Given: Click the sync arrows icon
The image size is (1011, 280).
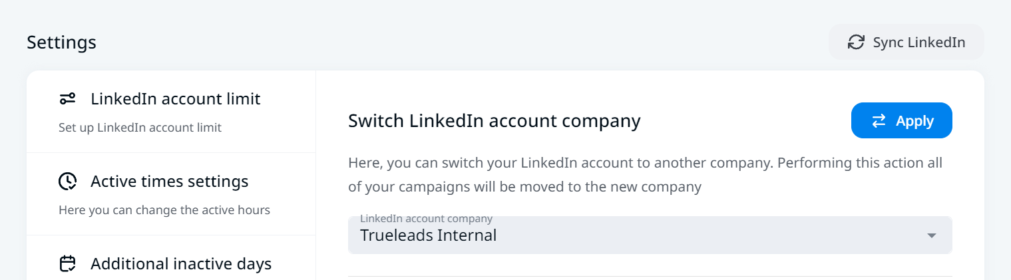Looking at the screenshot, I should coord(855,42).
